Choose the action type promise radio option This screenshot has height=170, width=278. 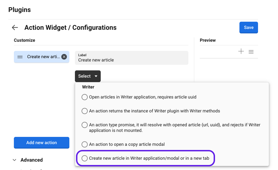[85, 125]
